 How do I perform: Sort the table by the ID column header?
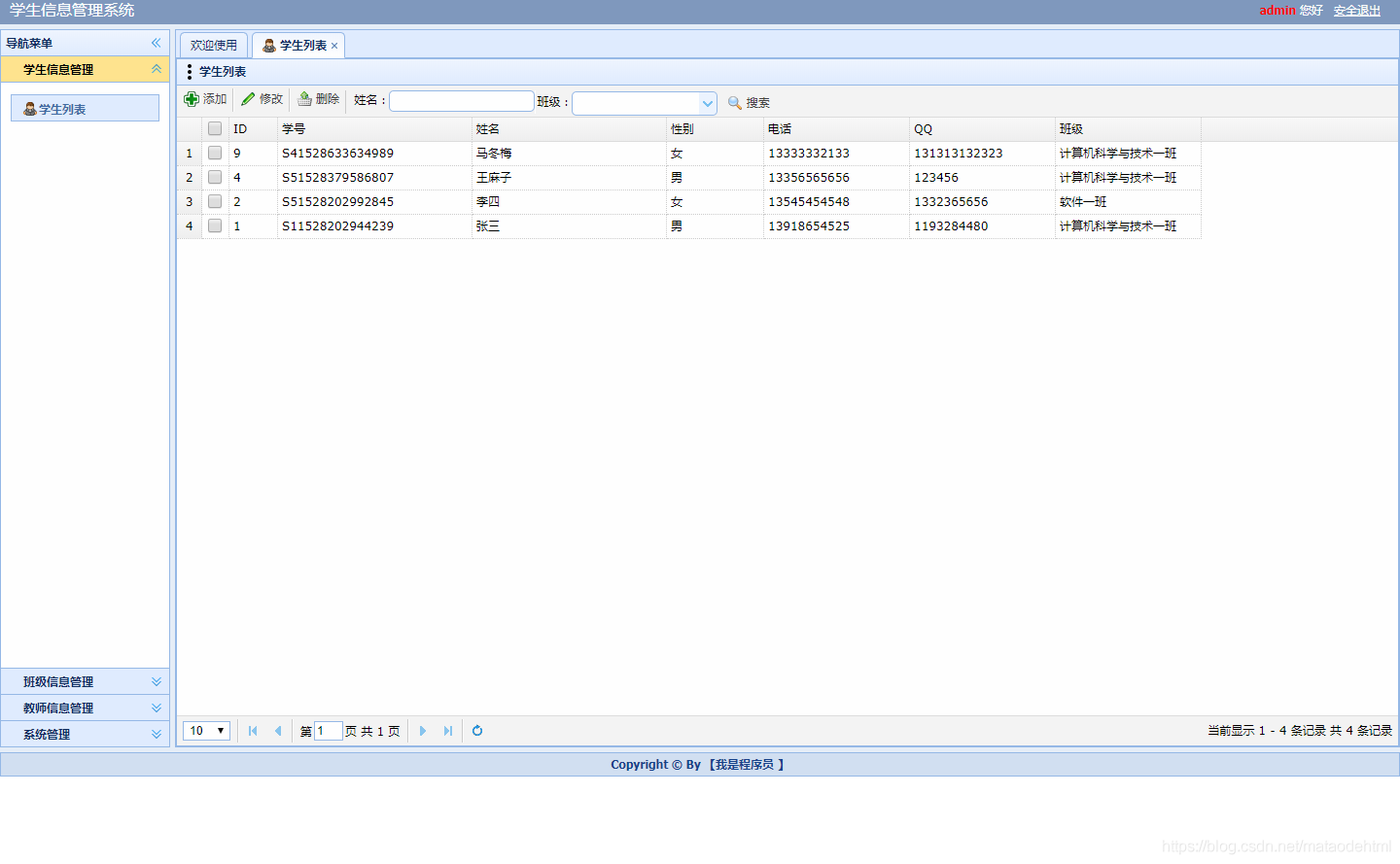(253, 128)
